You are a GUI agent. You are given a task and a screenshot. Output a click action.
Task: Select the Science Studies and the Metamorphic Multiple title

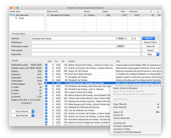[138, 80]
